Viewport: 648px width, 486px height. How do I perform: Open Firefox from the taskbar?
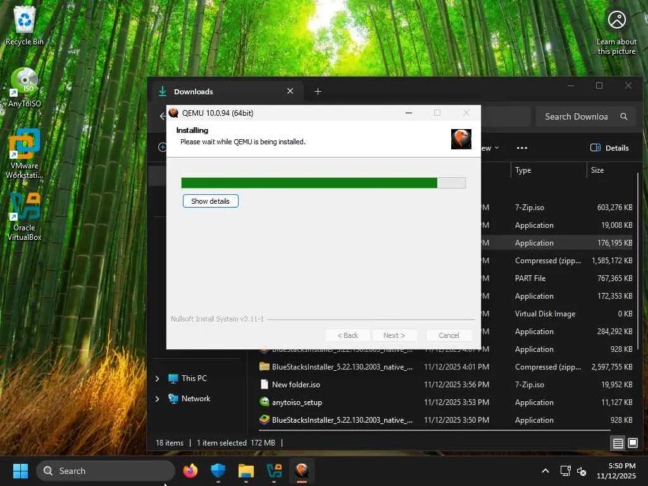coord(190,471)
